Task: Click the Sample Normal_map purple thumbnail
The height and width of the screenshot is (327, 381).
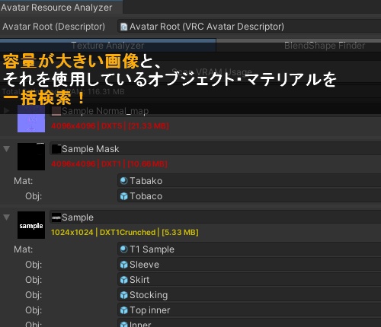Action: pos(31,119)
